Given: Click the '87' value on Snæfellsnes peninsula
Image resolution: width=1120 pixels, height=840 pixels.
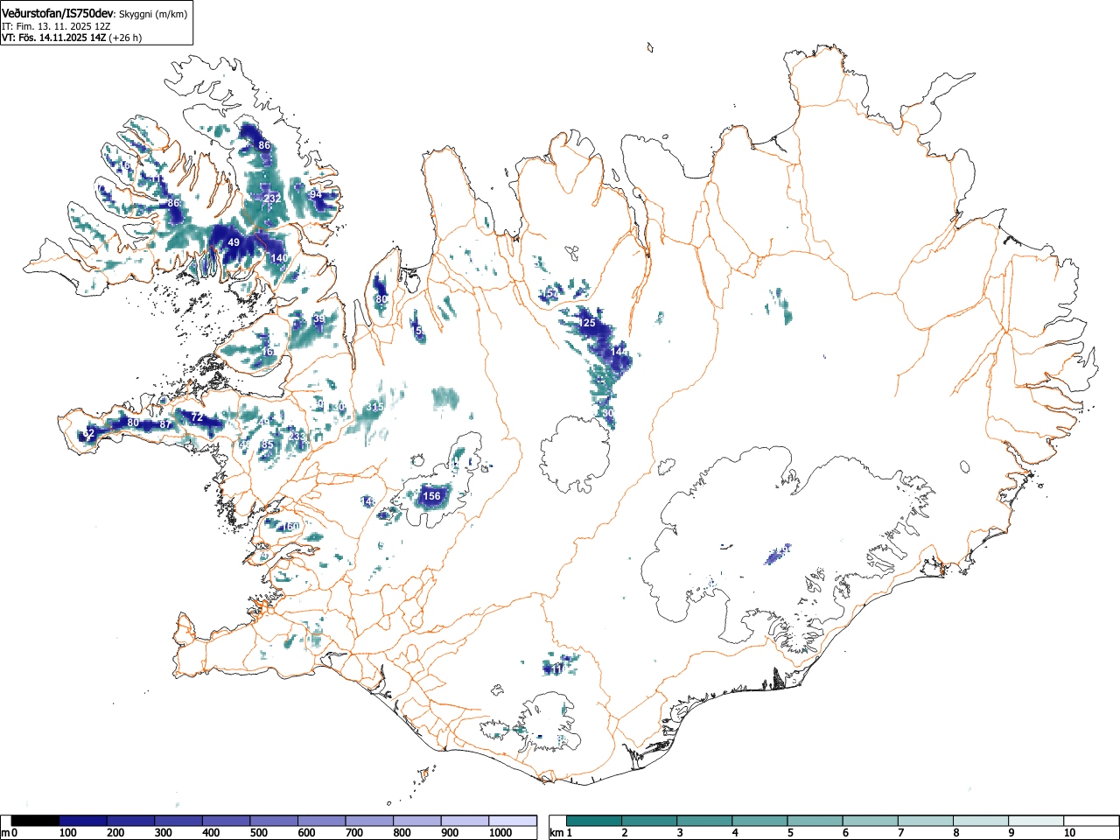Looking at the screenshot, I should tap(165, 424).
